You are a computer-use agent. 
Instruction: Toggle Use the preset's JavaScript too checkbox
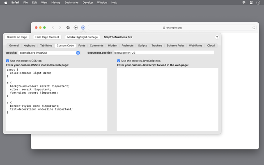pyautogui.click(x=119, y=61)
